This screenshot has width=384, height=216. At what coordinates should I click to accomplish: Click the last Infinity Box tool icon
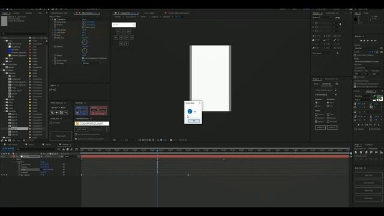pos(66,113)
